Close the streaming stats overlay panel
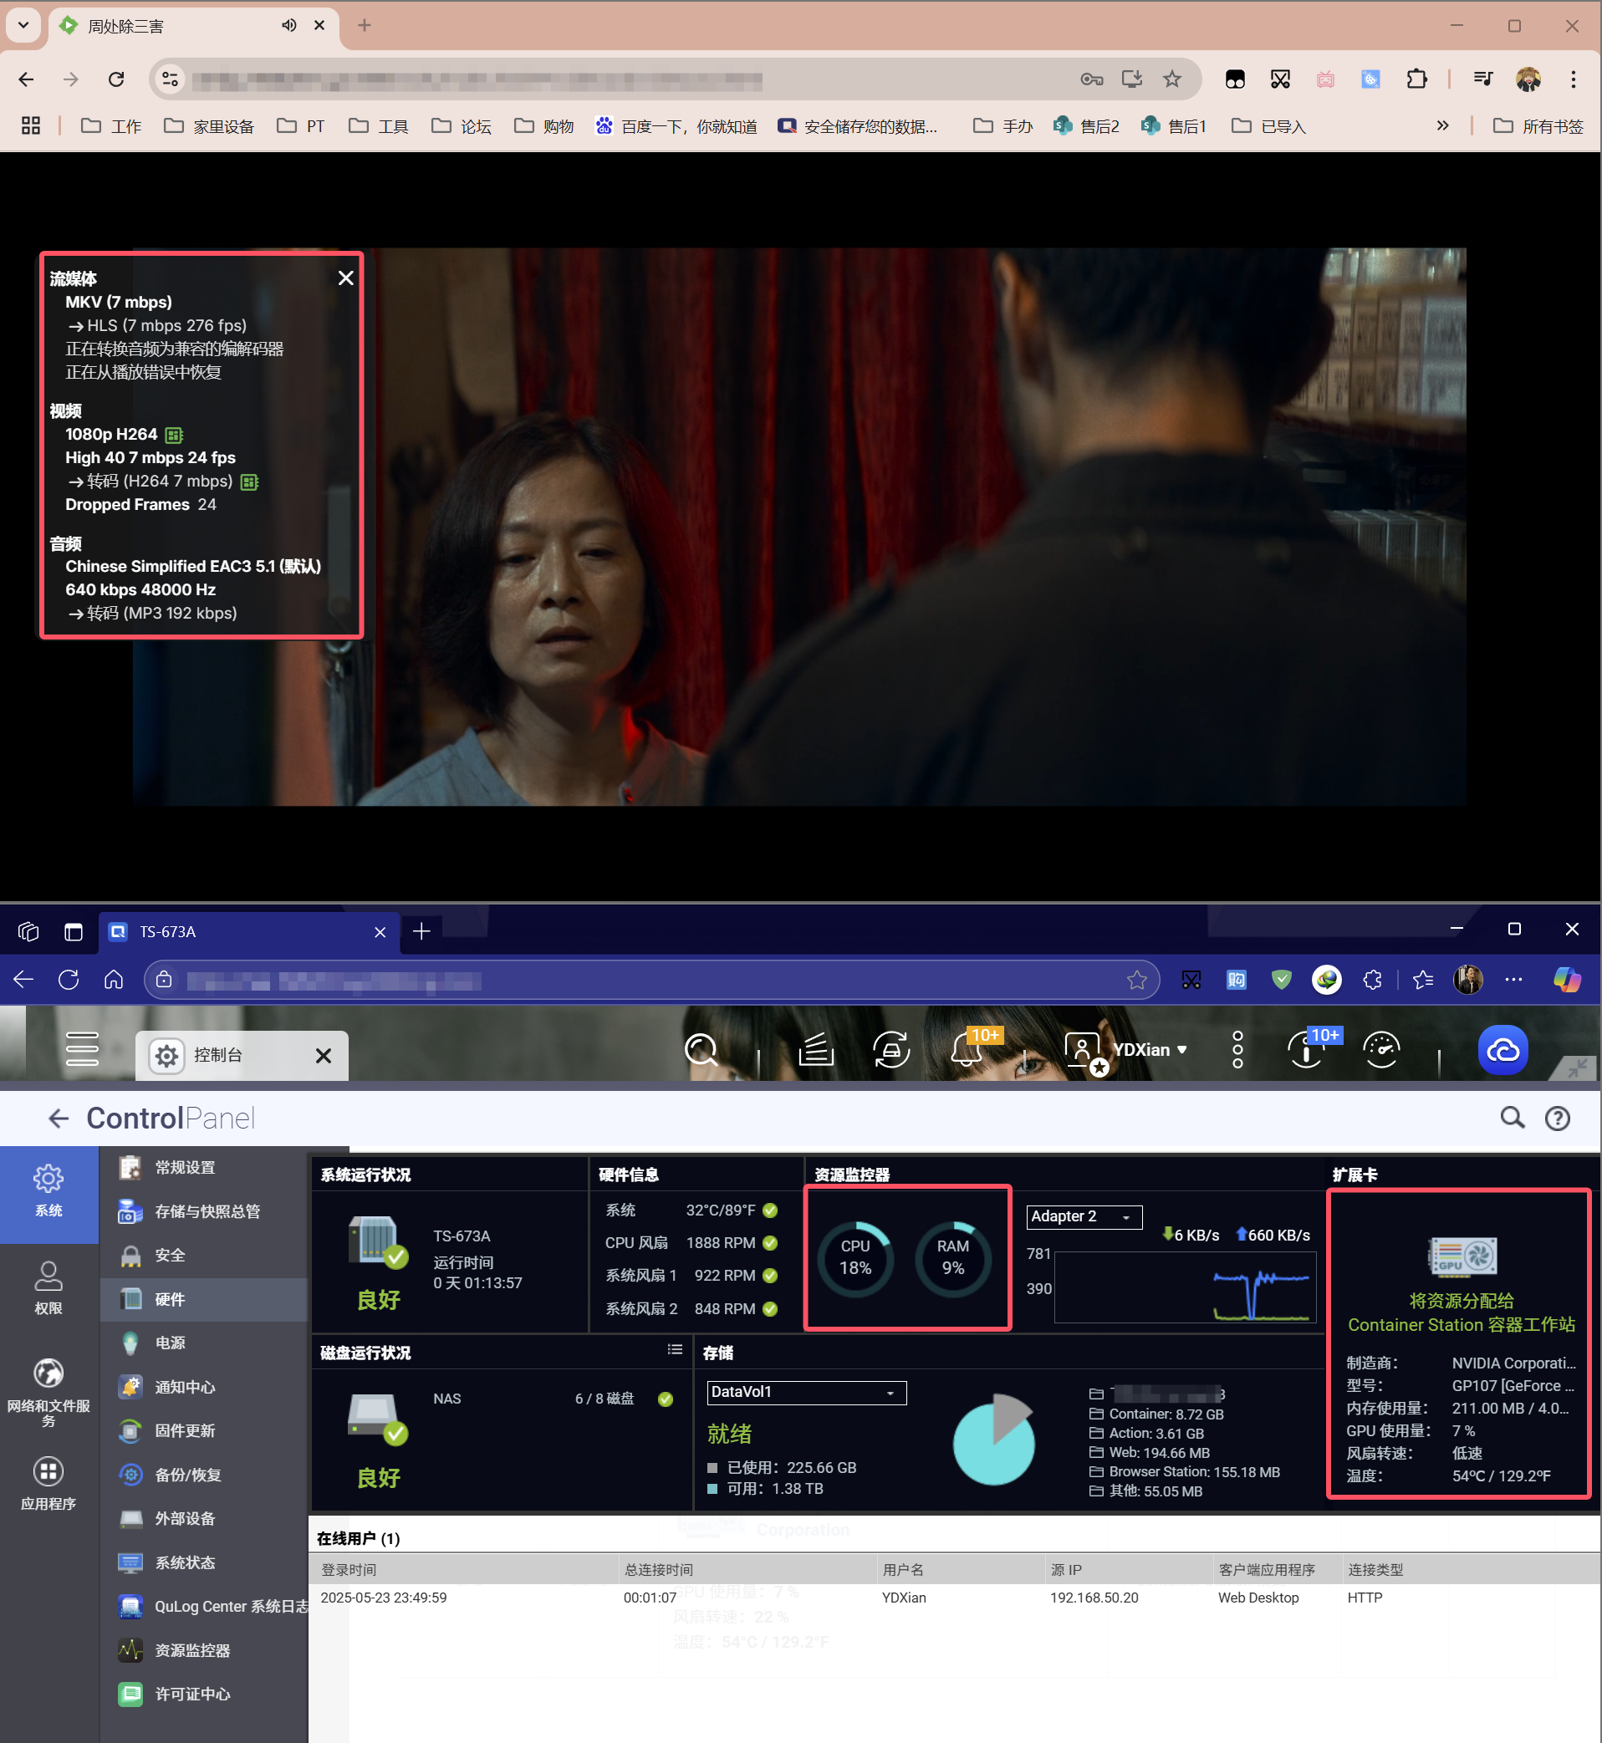 (345, 278)
